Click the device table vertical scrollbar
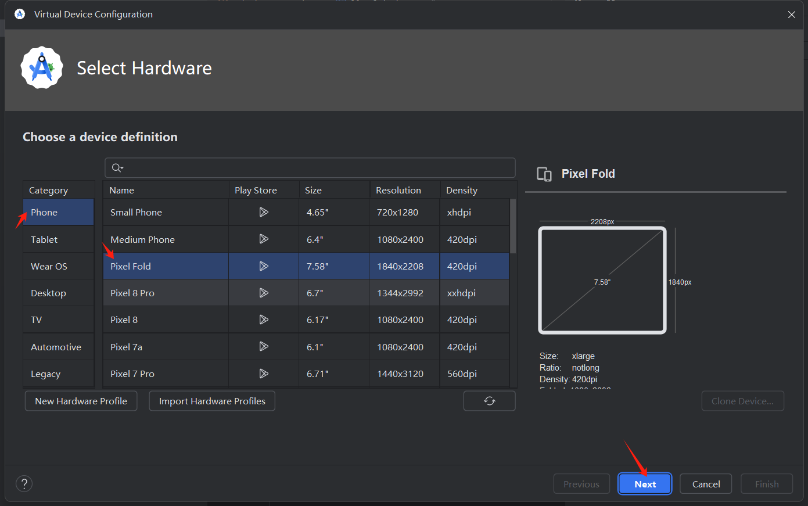The image size is (808, 506). pyautogui.click(x=513, y=227)
